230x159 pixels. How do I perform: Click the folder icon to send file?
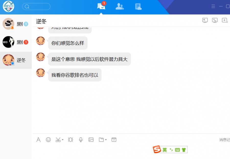point(101,140)
